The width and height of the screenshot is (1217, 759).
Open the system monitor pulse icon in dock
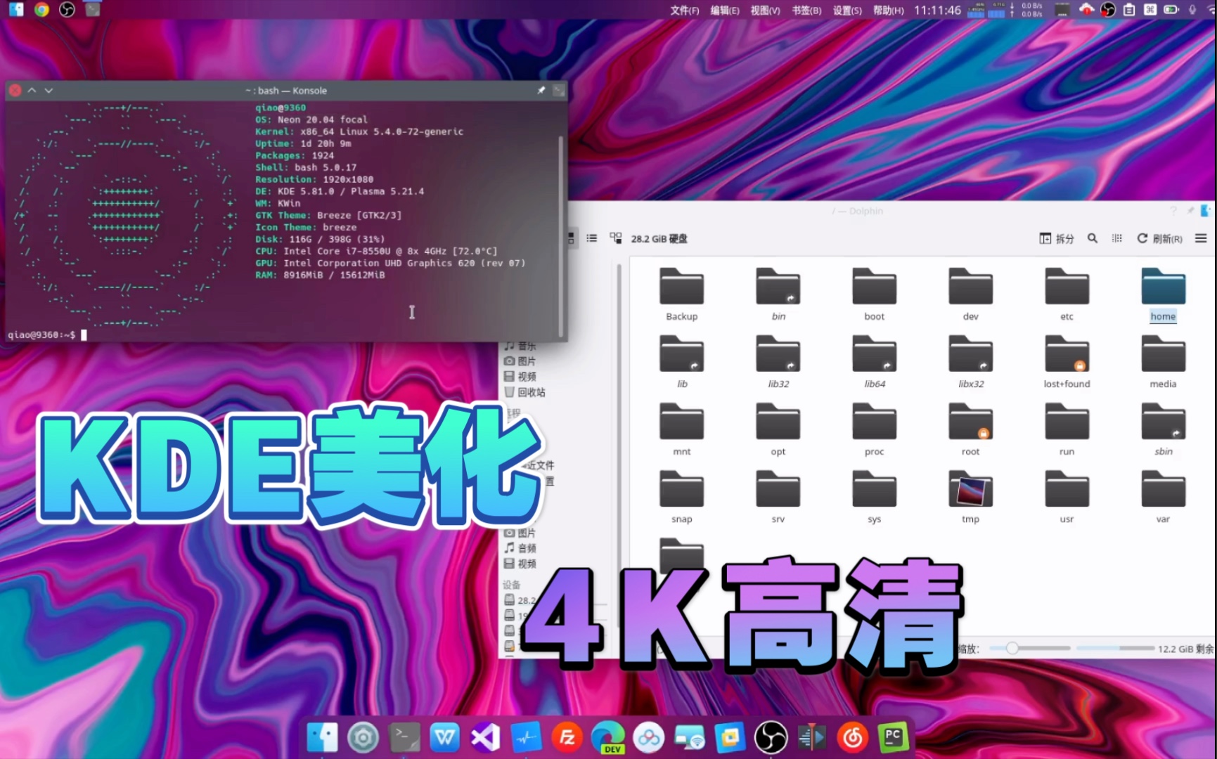[x=527, y=737]
